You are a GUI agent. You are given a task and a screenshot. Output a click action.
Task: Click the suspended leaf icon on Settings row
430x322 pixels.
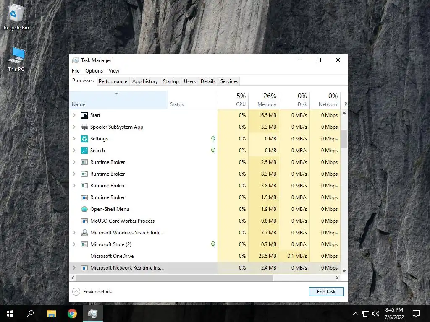coord(213,139)
